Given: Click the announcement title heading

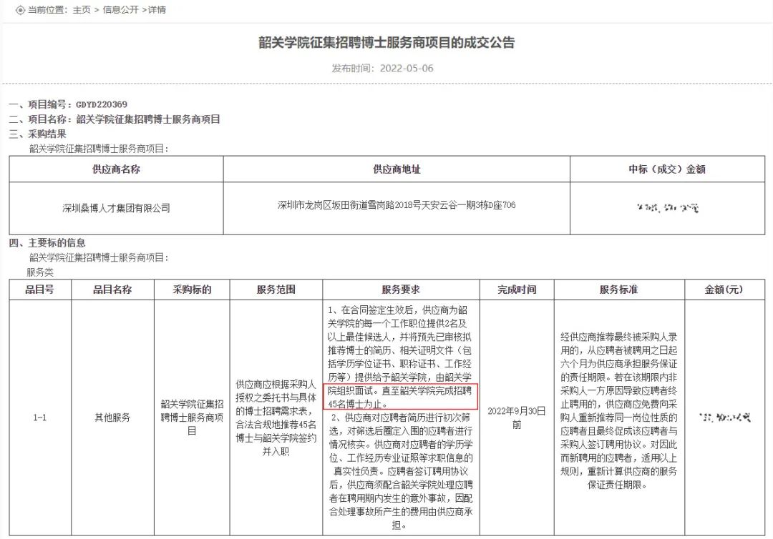Looking at the screenshot, I should pos(386,43).
